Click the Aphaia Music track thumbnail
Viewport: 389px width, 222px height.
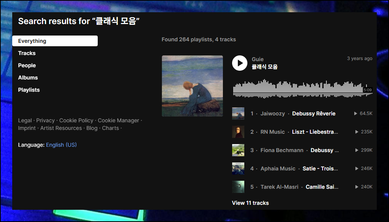(x=238, y=169)
